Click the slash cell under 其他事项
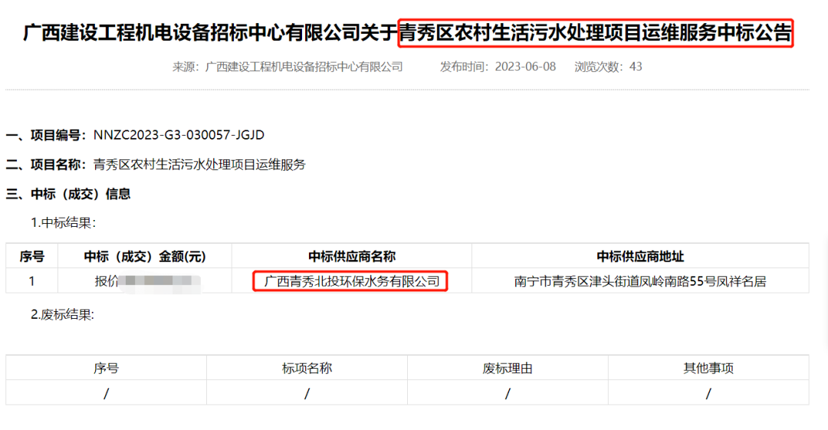828x430 pixels. click(x=708, y=393)
